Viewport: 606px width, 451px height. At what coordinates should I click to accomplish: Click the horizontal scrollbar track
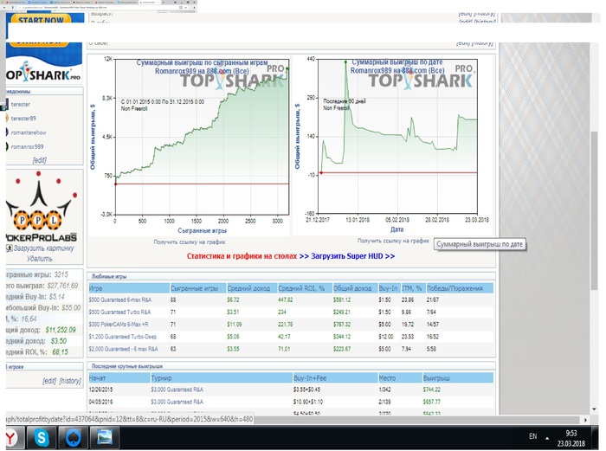(417, 420)
